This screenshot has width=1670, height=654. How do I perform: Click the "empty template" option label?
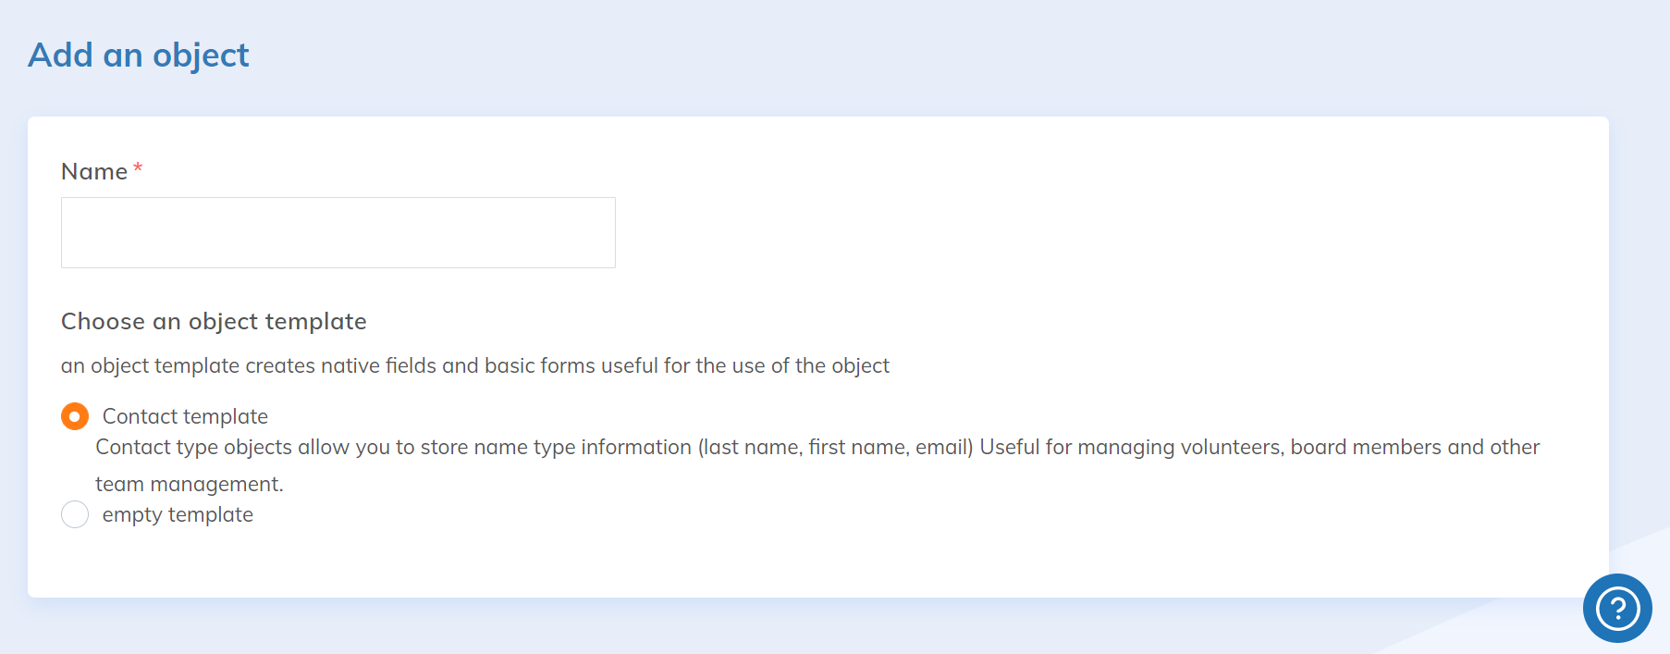pyautogui.click(x=178, y=514)
